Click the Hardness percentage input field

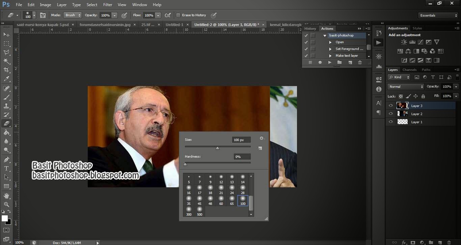pos(242,157)
